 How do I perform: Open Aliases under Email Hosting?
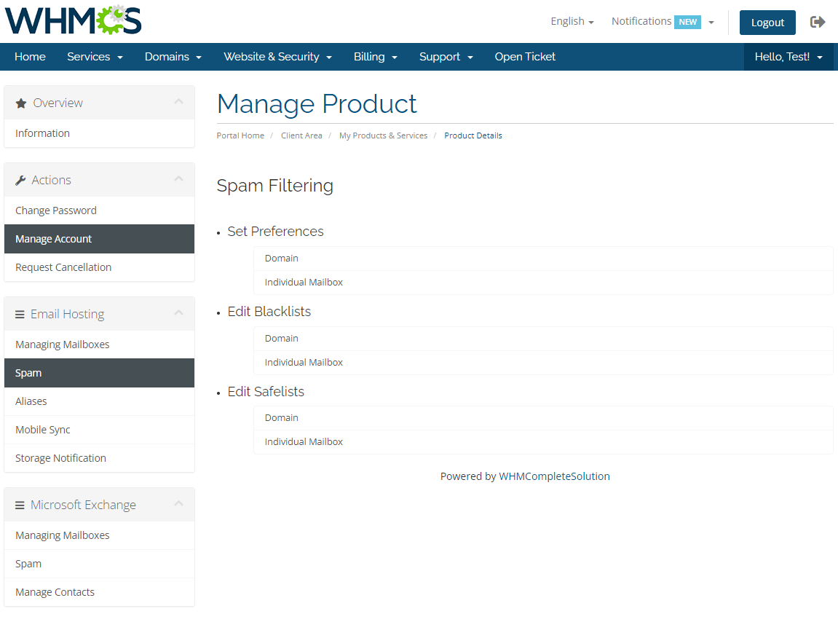tap(100, 401)
